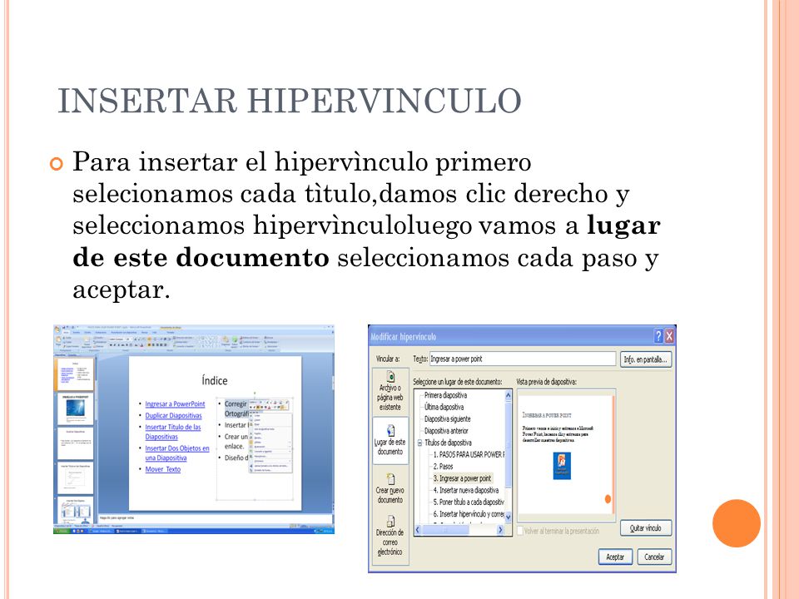Close the Modificar hipervínculo dialog
Image resolution: width=799 pixels, height=599 pixels.
(x=669, y=336)
